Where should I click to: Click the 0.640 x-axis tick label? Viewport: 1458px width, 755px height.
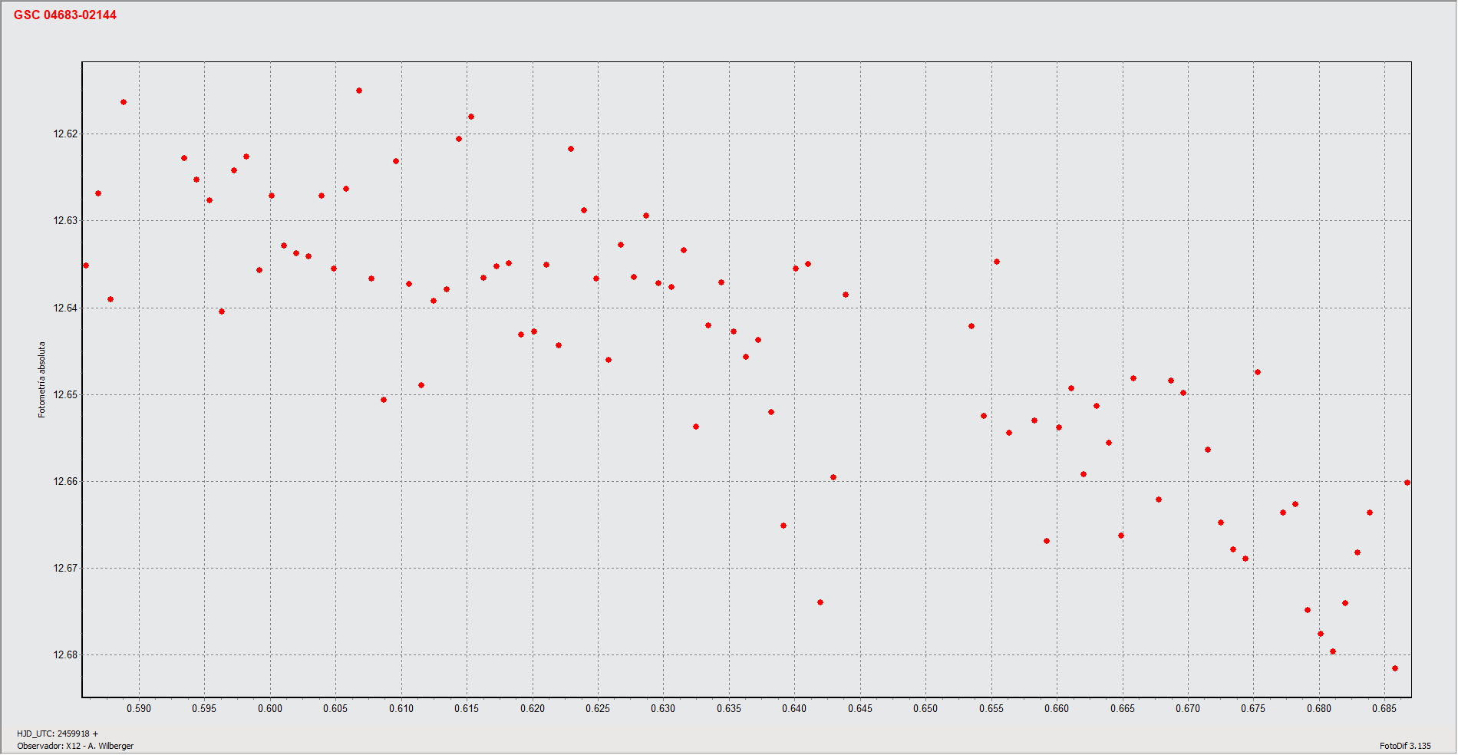pyautogui.click(x=794, y=708)
